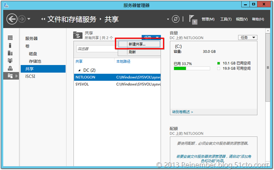This screenshot has height=170, width=274.
Task: Select 共享 in the navigation list
Action: 43,69
